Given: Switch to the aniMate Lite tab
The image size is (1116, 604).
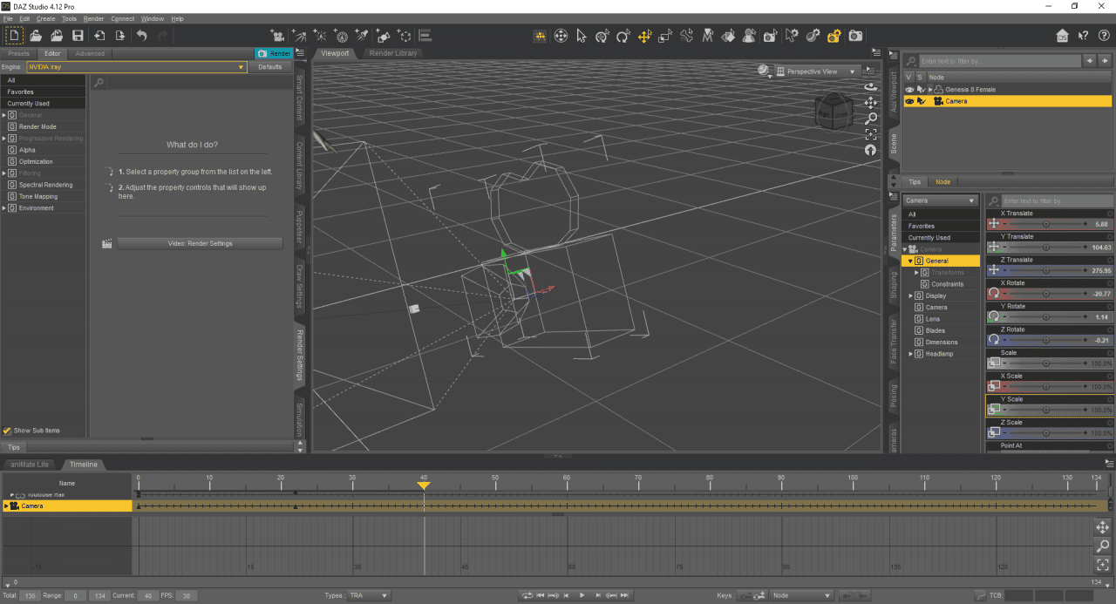Looking at the screenshot, I should (x=31, y=464).
